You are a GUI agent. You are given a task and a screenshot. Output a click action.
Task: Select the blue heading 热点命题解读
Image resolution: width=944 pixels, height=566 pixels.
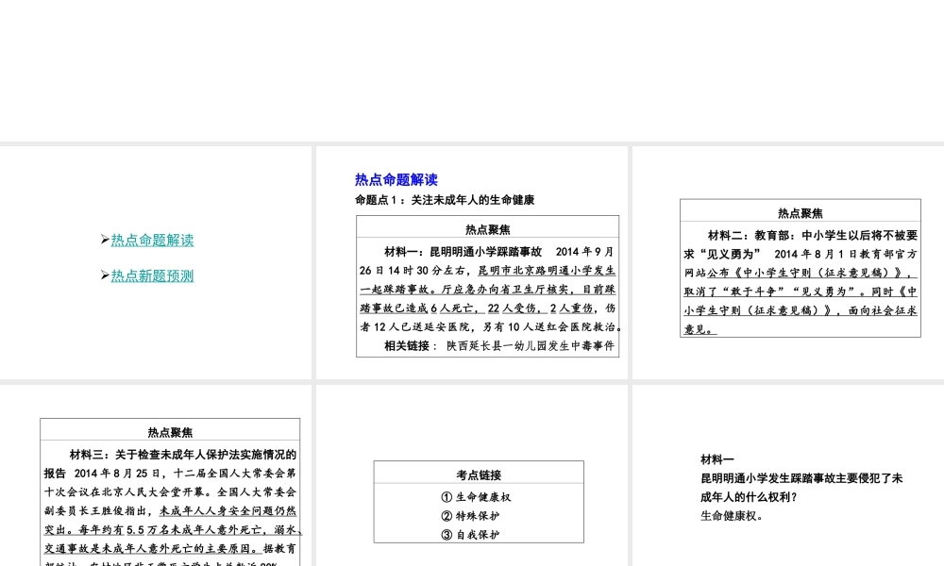coord(396,179)
